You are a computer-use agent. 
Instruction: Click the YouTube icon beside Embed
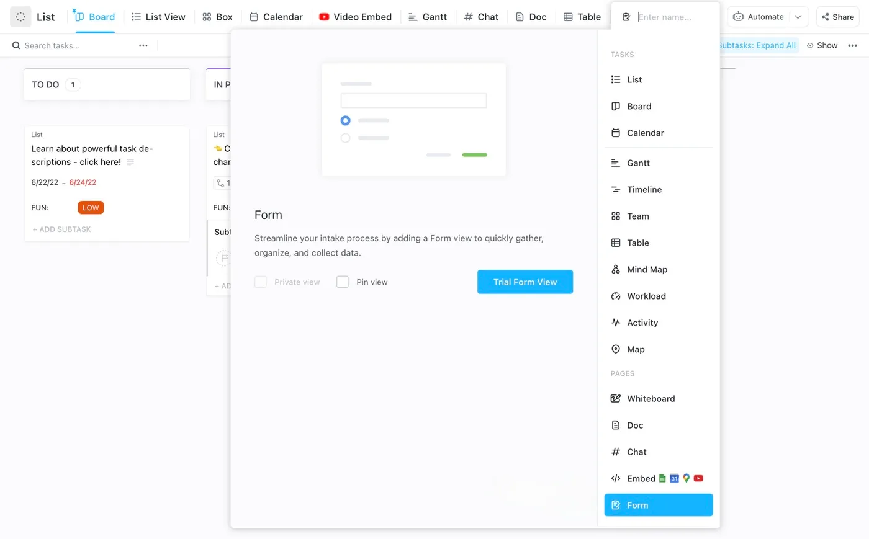coord(698,478)
